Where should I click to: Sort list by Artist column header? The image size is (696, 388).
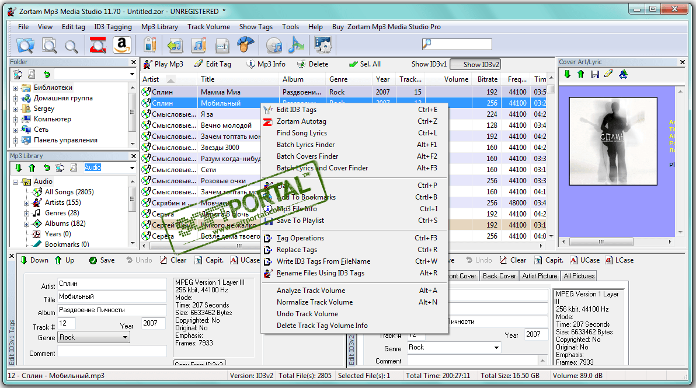168,79
